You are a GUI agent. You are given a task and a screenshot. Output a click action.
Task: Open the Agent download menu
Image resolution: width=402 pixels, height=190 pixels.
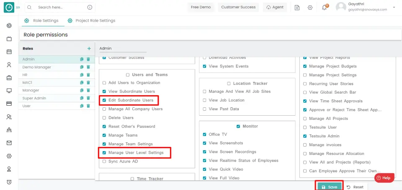[x=275, y=7]
